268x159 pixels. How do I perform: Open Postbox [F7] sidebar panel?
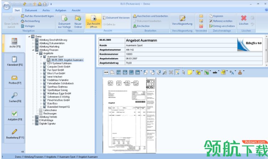coord(15,79)
